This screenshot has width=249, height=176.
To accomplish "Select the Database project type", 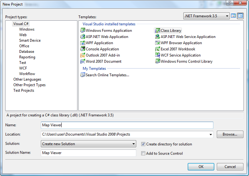I will pyautogui.click(x=27, y=51).
